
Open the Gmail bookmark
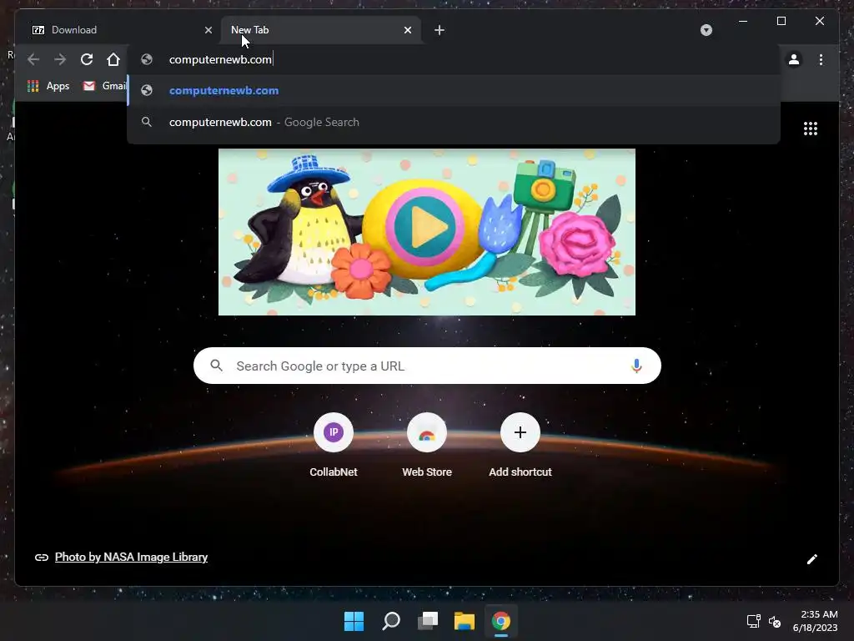tap(104, 86)
